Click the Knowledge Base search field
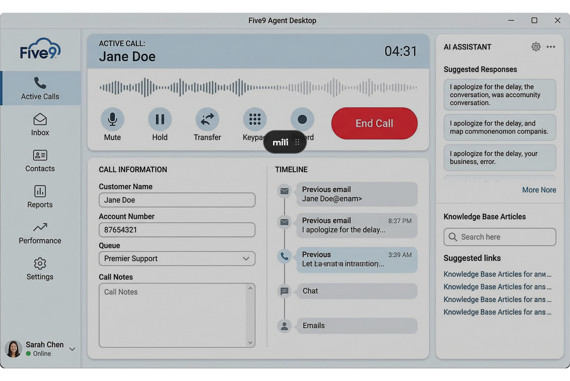 tap(500, 237)
